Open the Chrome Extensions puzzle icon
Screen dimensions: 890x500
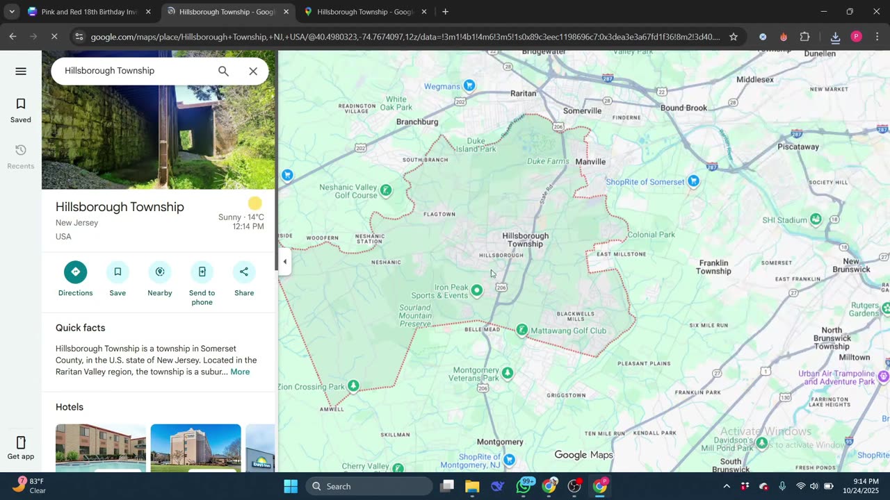[x=805, y=37]
